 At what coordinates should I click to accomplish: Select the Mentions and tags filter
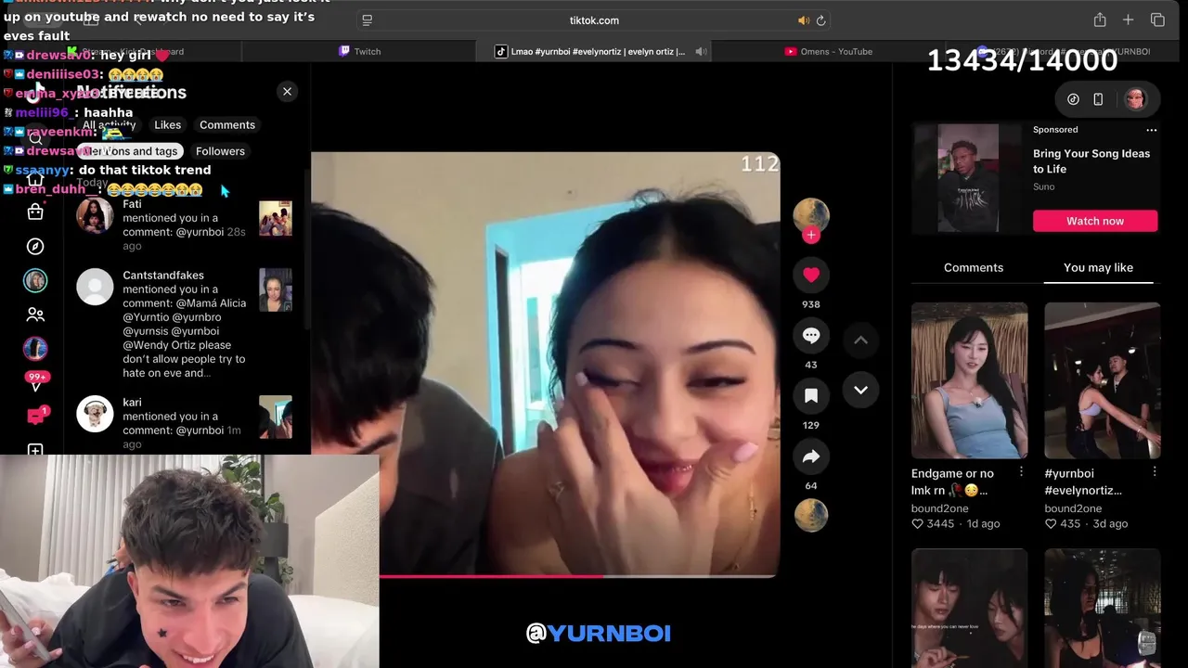129,151
